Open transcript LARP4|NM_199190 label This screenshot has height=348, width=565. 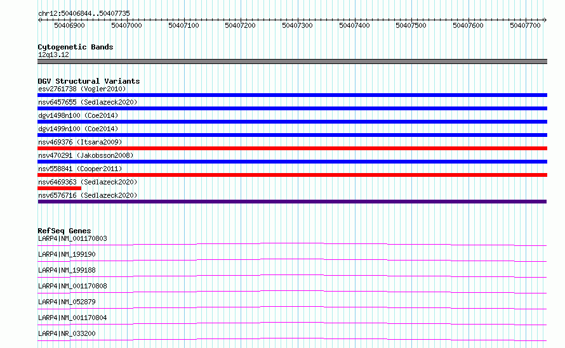(x=67, y=254)
